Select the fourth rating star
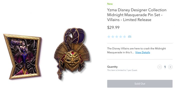This screenshot has height=94, width=175. tap(120, 37)
